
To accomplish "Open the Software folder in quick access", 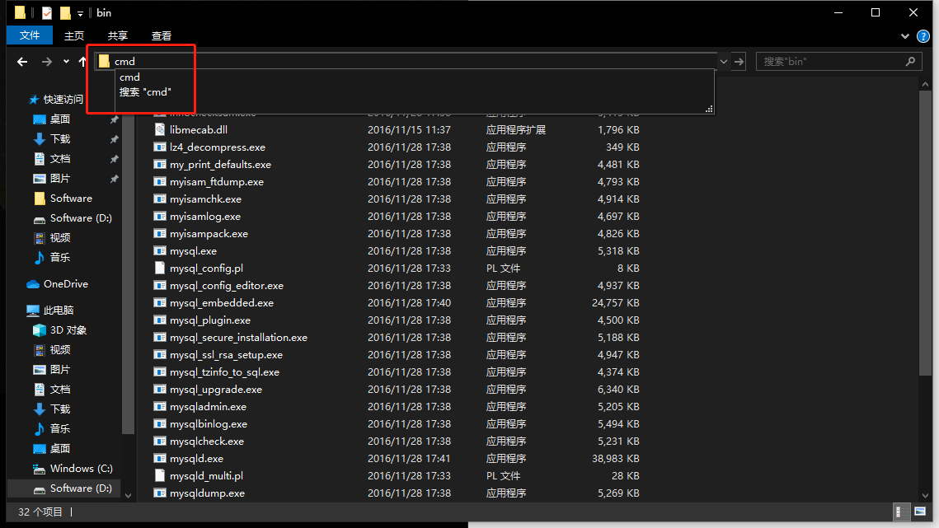I will pos(71,199).
